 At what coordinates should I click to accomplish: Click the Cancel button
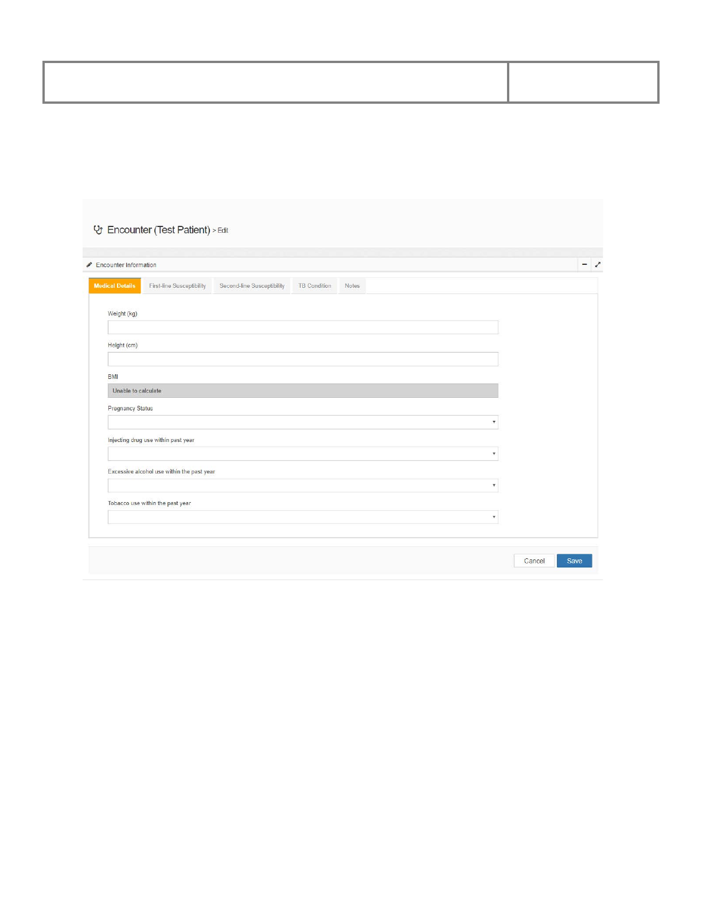(x=534, y=561)
